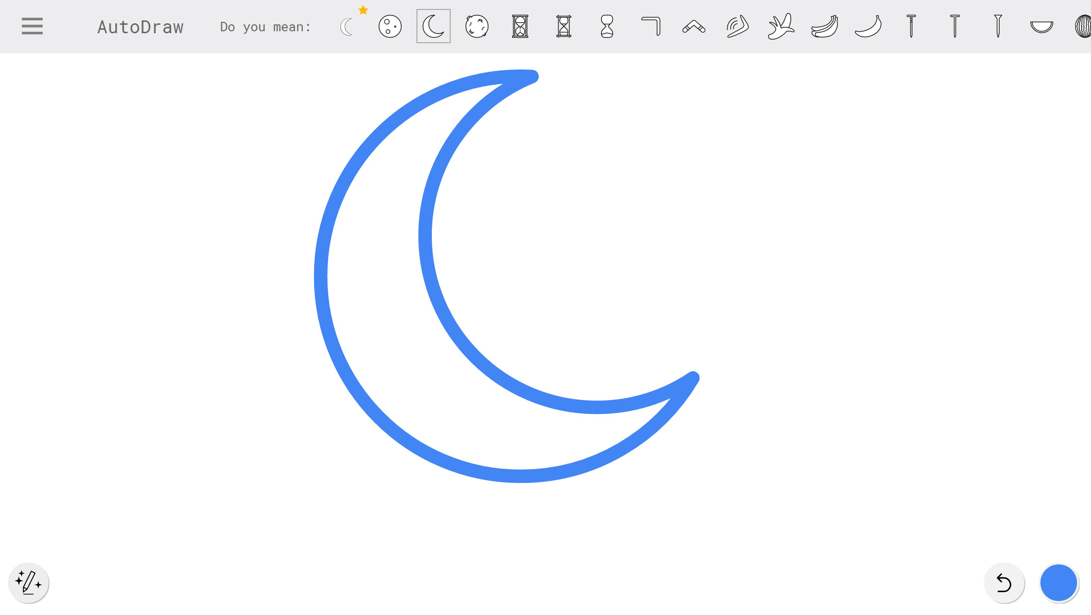Click the undo arrow button
Viewport: 1091px width, 615px height.
1004,583
